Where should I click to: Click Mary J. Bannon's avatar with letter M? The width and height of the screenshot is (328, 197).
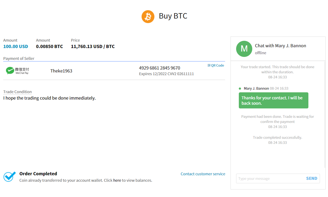(244, 49)
